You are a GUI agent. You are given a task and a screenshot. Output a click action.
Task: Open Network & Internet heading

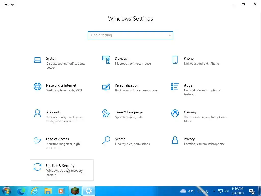pos(61,85)
